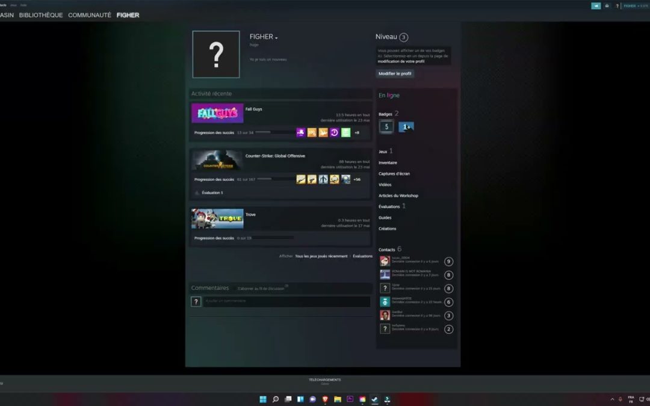Open the Guides link
Screen dimensions: 650x406
click(385, 218)
